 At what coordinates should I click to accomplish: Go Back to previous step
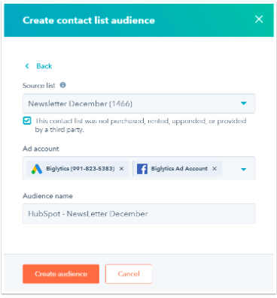click(x=44, y=66)
